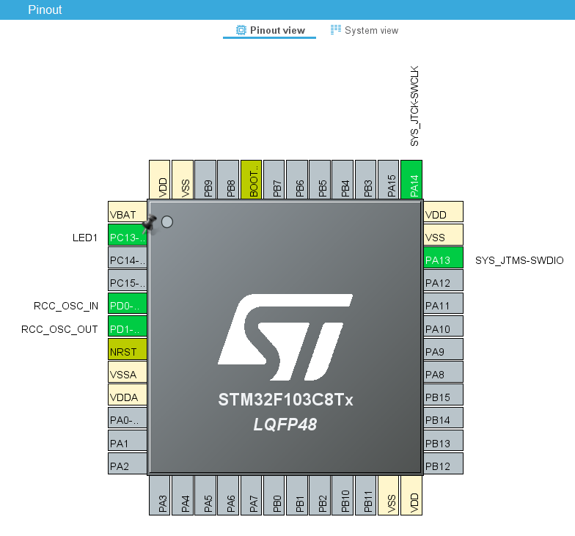Click the RCC_OSC_IN signal label
Screen dimensions: 575x536
(66, 306)
